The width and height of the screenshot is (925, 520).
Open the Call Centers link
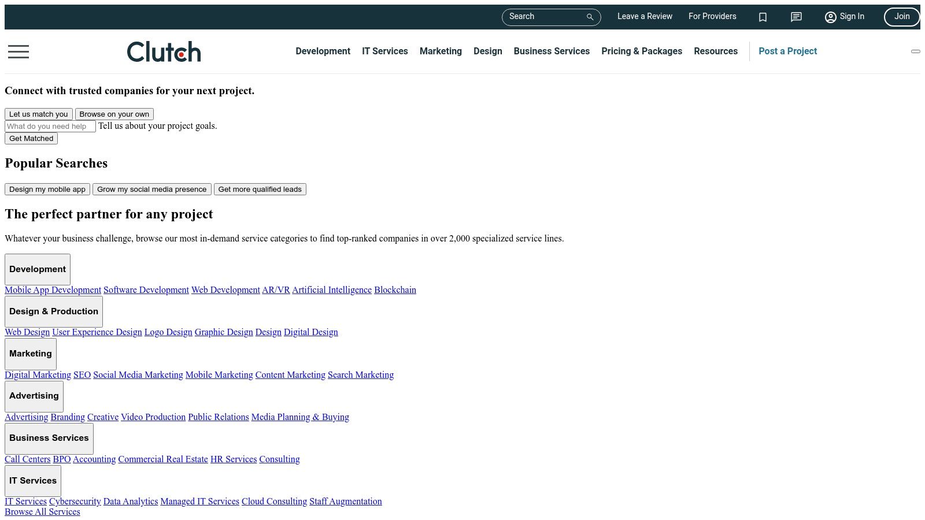28,459
